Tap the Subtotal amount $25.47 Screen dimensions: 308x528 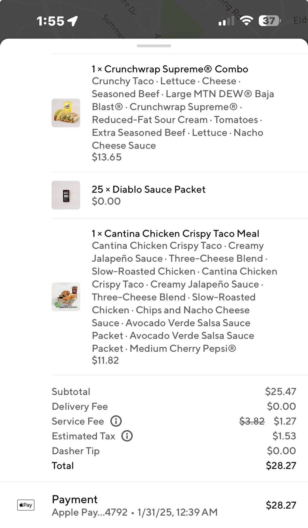pyautogui.click(x=281, y=392)
